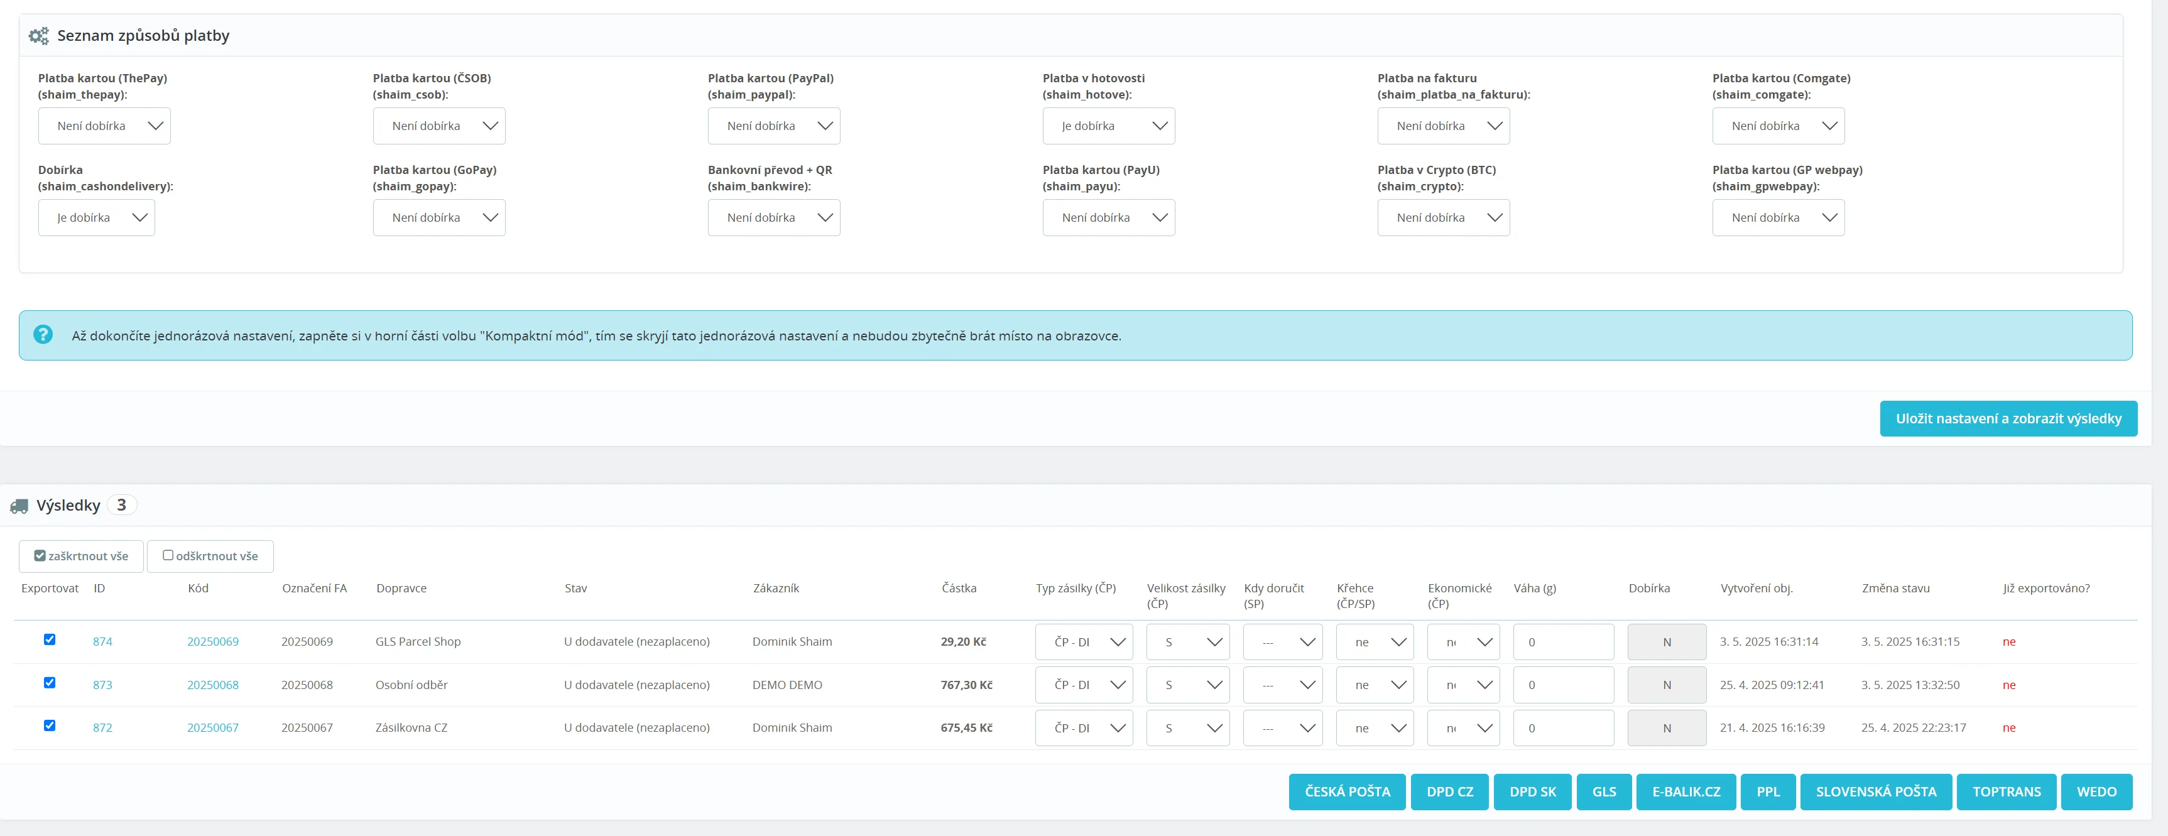The image size is (2168, 836).
Task: Open Křehce dropdown for order 873
Action: point(1373,685)
